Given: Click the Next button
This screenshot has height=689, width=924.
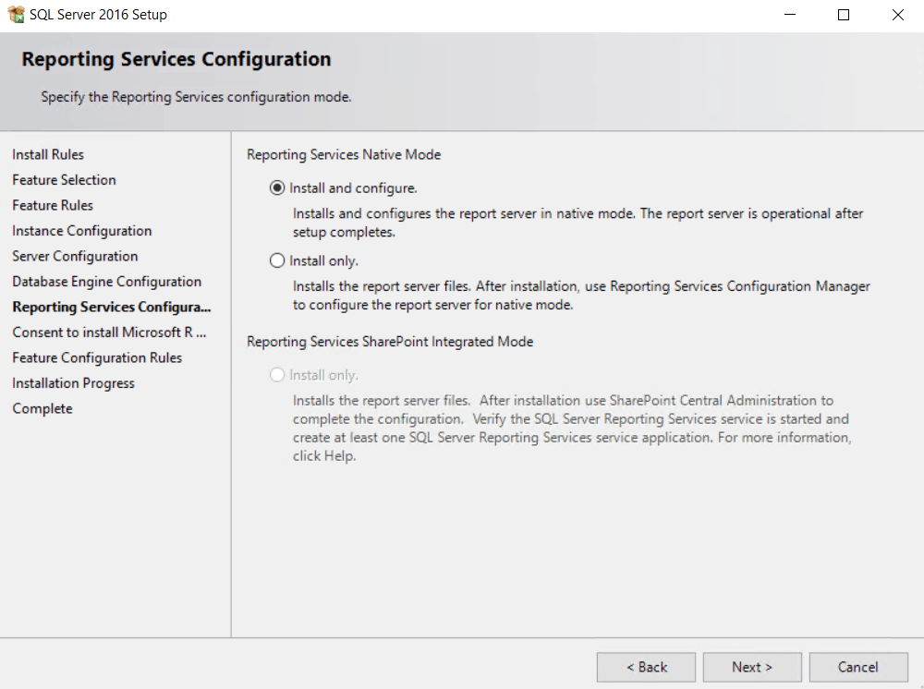Looking at the screenshot, I should click(751, 667).
